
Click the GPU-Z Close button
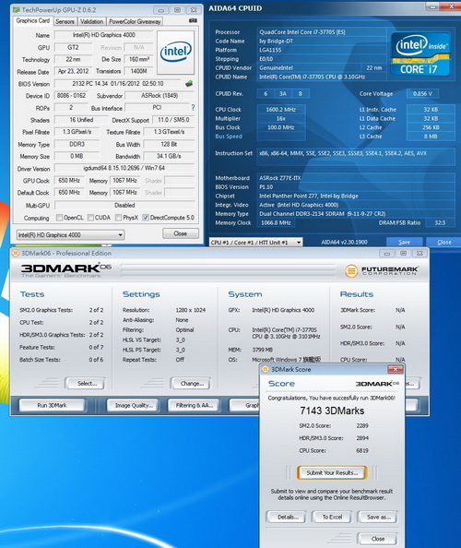click(x=180, y=233)
